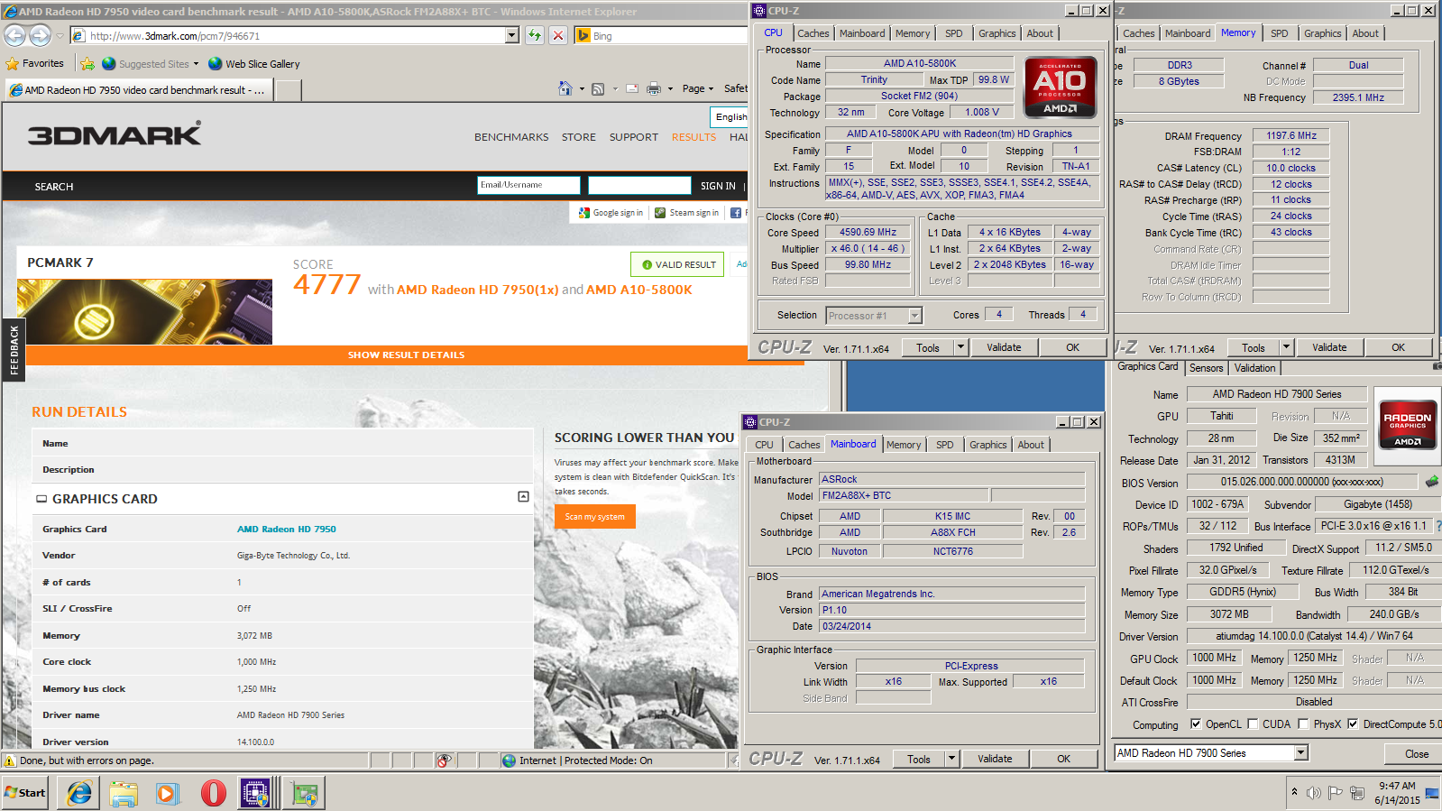
Task: Switch to SPD tab in top CPU-Z window
Action: (x=953, y=33)
